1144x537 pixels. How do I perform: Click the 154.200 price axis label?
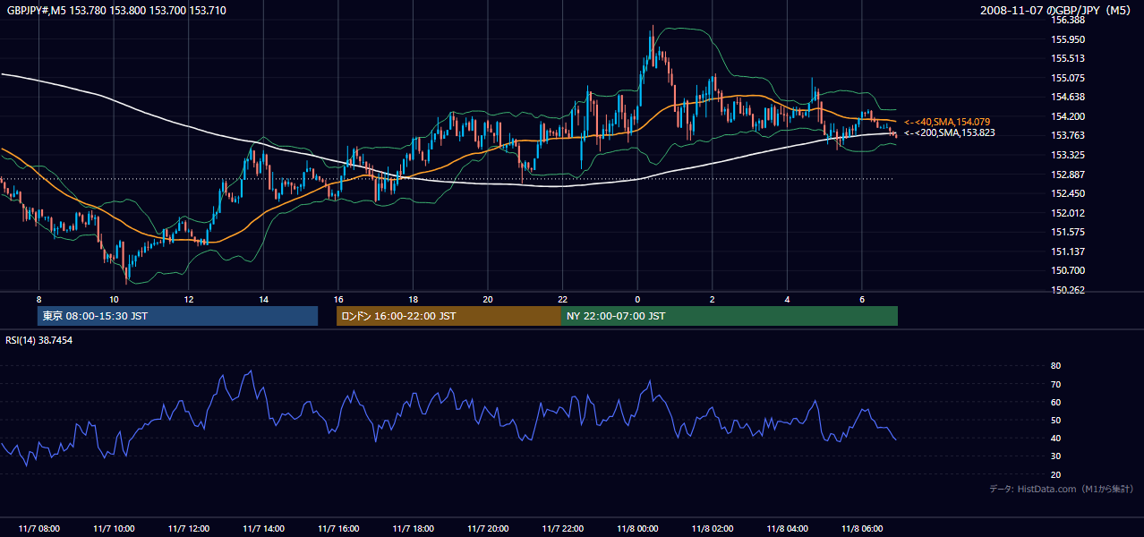click(1069, 116)
